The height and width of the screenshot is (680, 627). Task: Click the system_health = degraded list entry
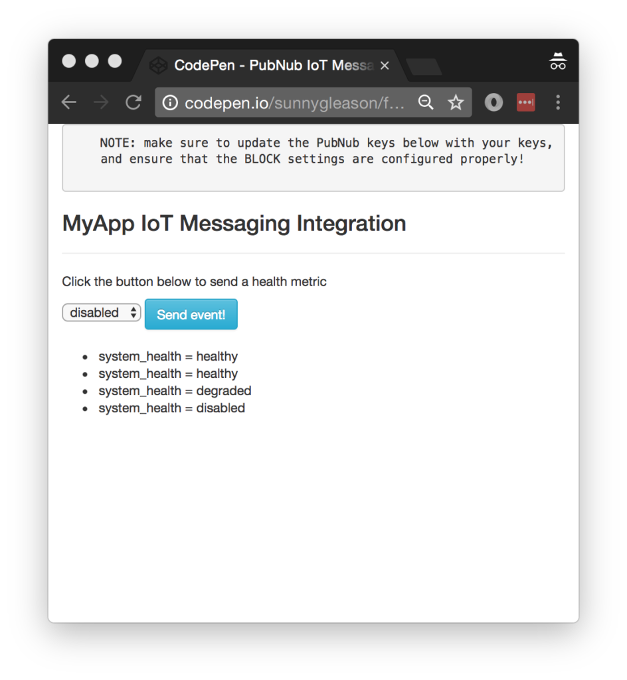point(175,391)
